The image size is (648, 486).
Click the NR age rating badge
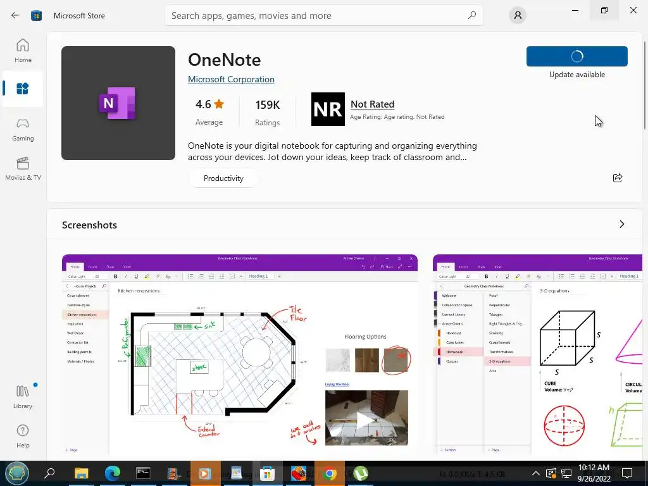[328, 109]
